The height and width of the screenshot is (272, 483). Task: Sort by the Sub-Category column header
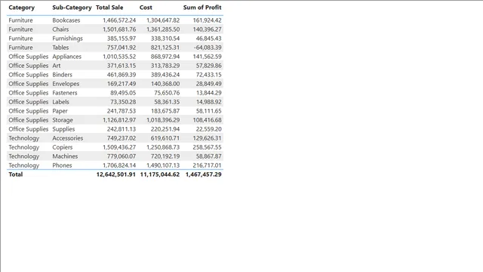(72, 8)
